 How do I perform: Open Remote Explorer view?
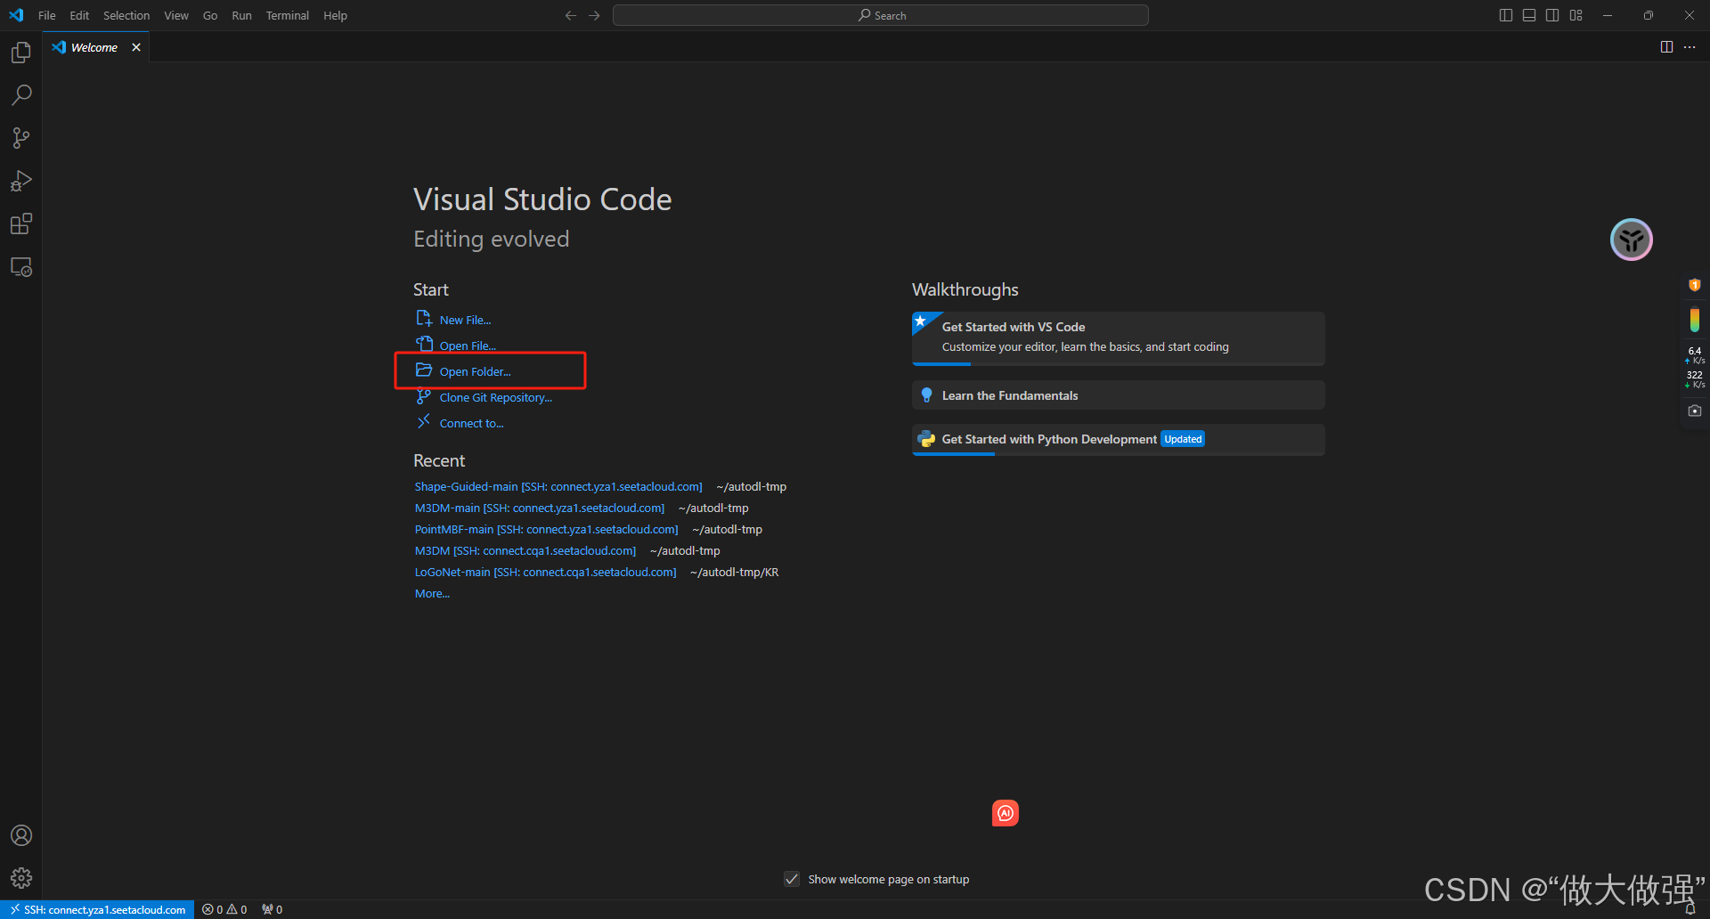pos(21,267)
